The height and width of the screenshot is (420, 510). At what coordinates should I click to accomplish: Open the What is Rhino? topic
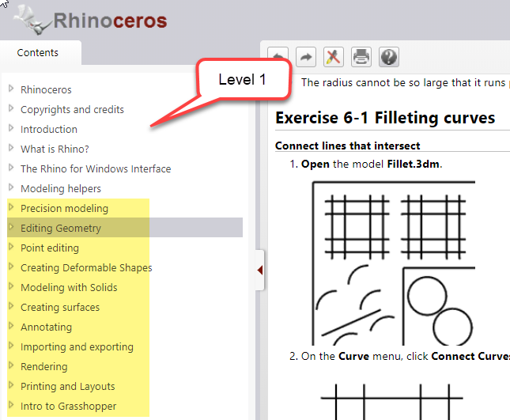point(55,149)
